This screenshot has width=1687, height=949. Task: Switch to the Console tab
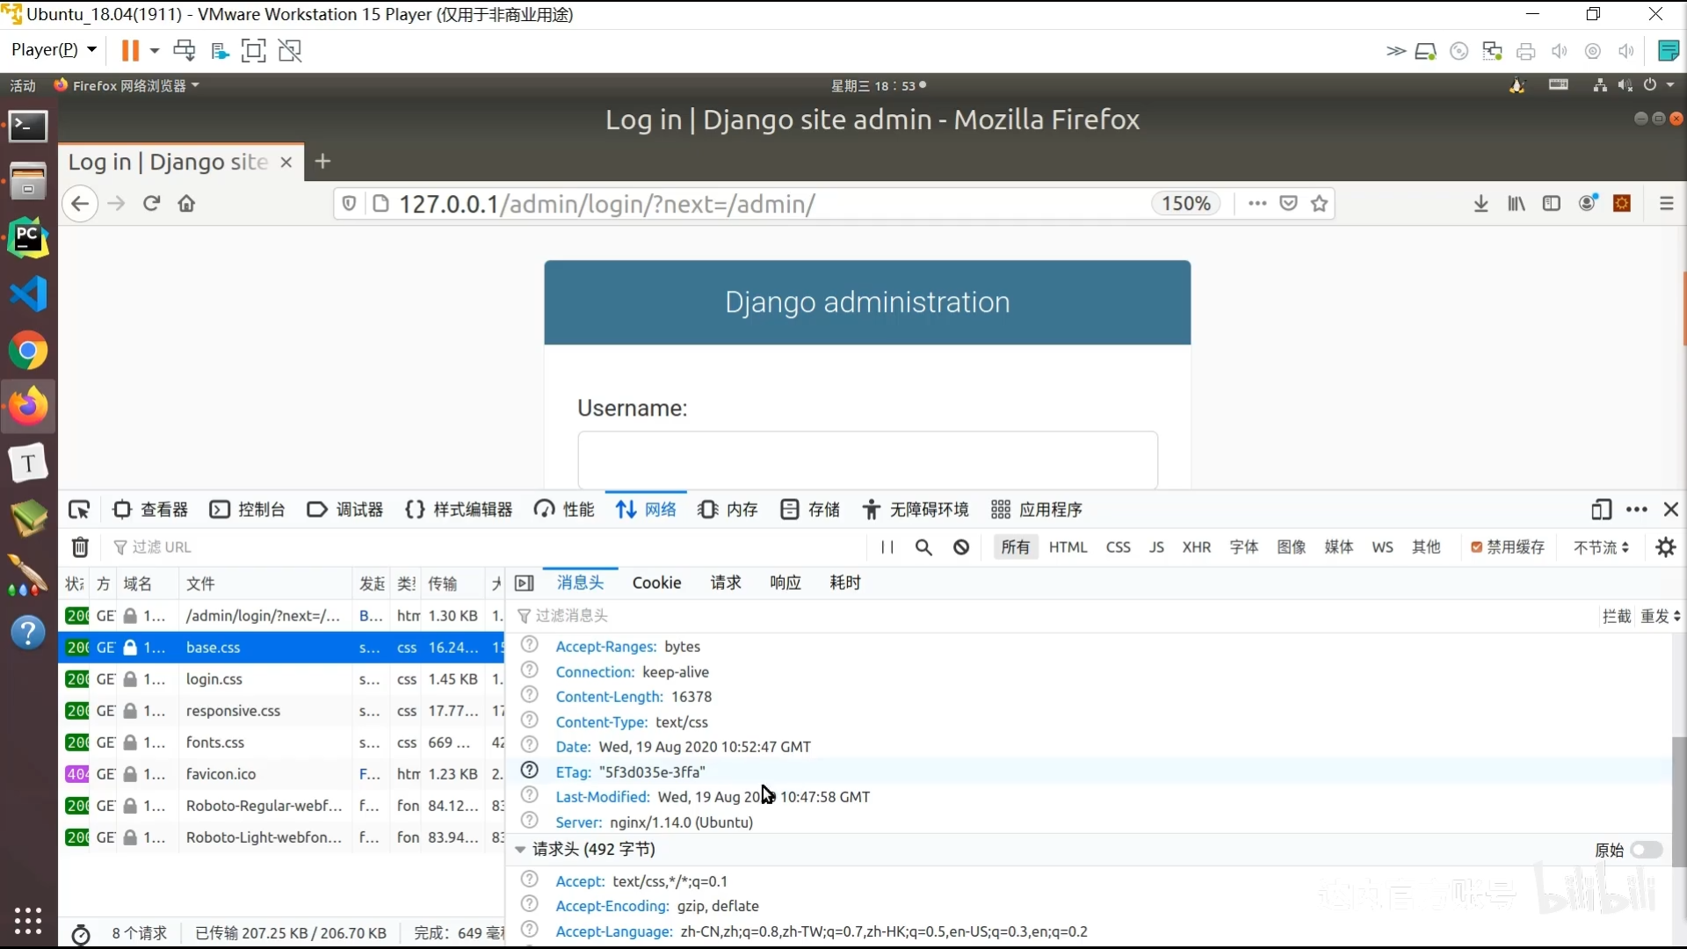tap(248, 510)
